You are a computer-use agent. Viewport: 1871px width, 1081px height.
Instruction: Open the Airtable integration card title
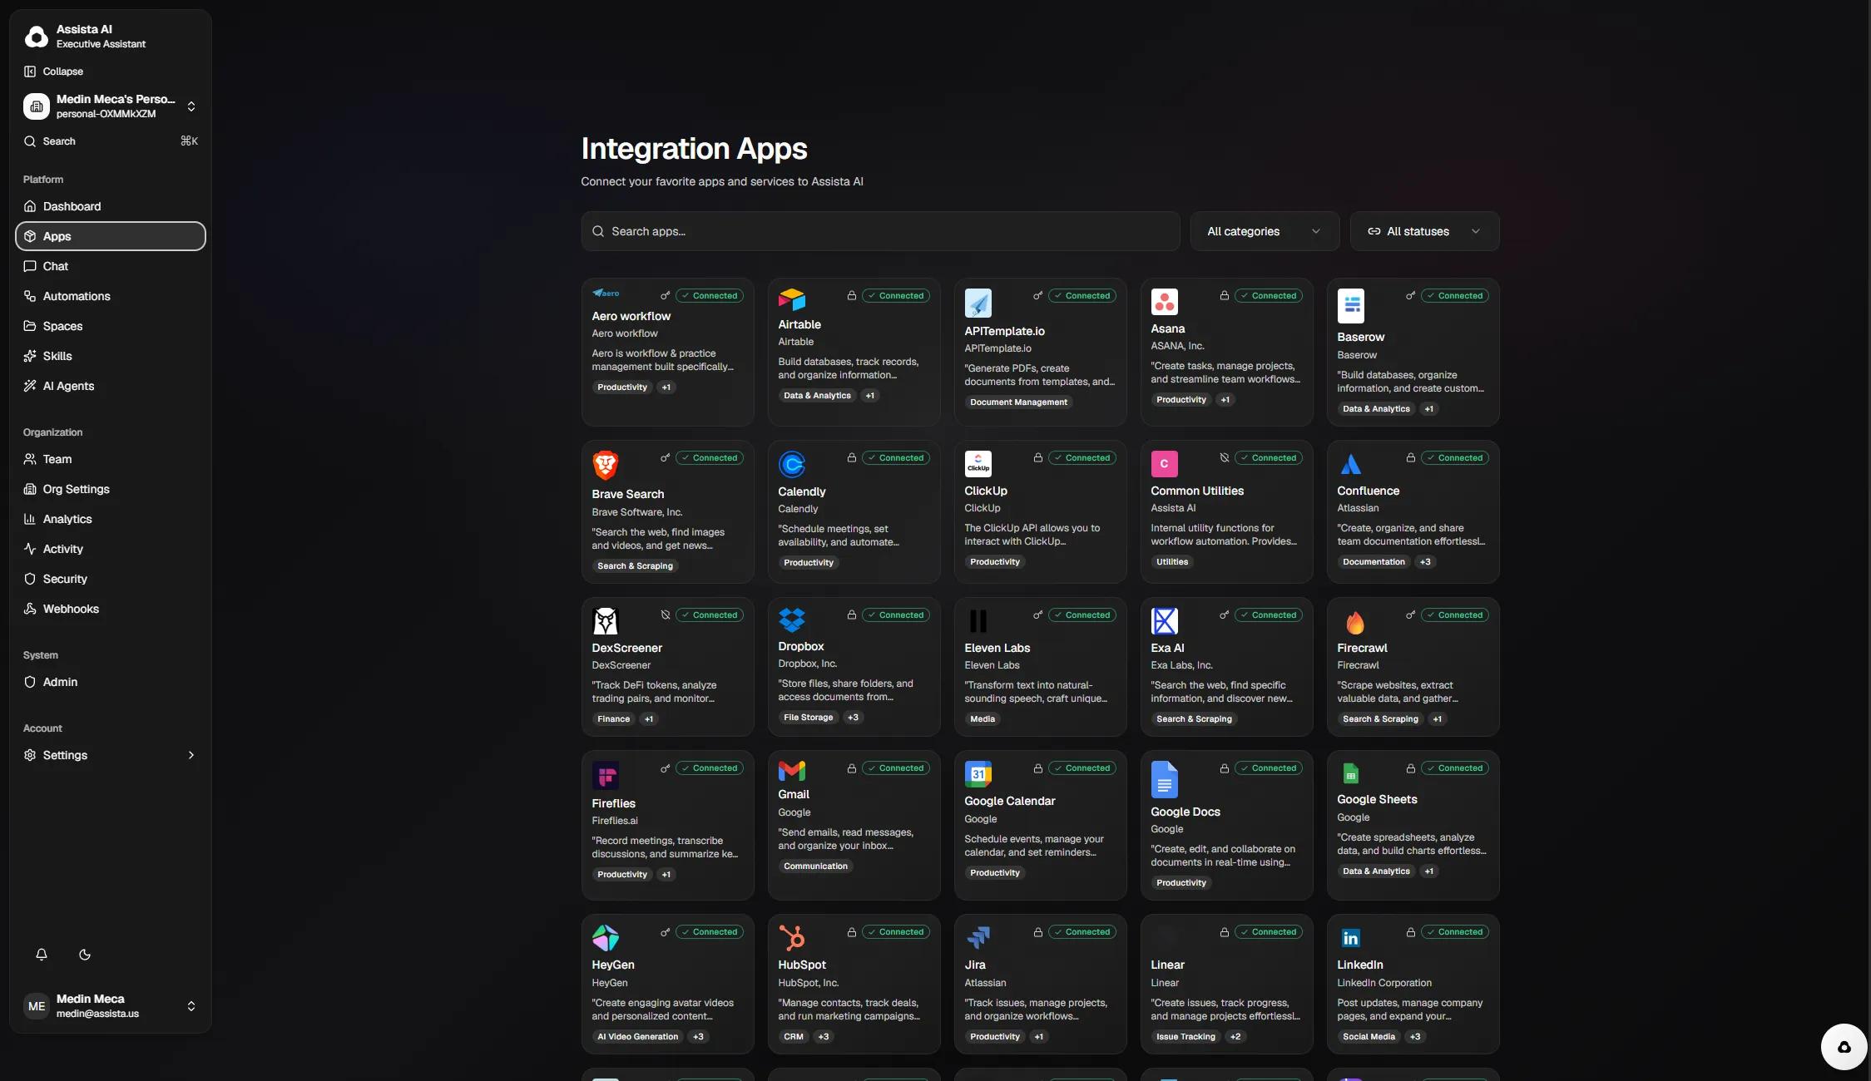point(799,324)
